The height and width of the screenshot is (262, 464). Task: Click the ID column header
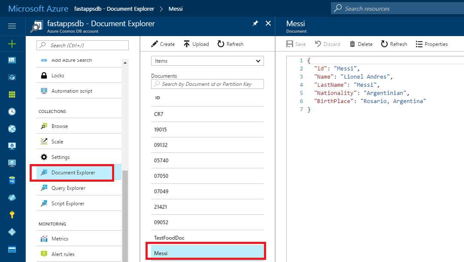coord(158,97)
